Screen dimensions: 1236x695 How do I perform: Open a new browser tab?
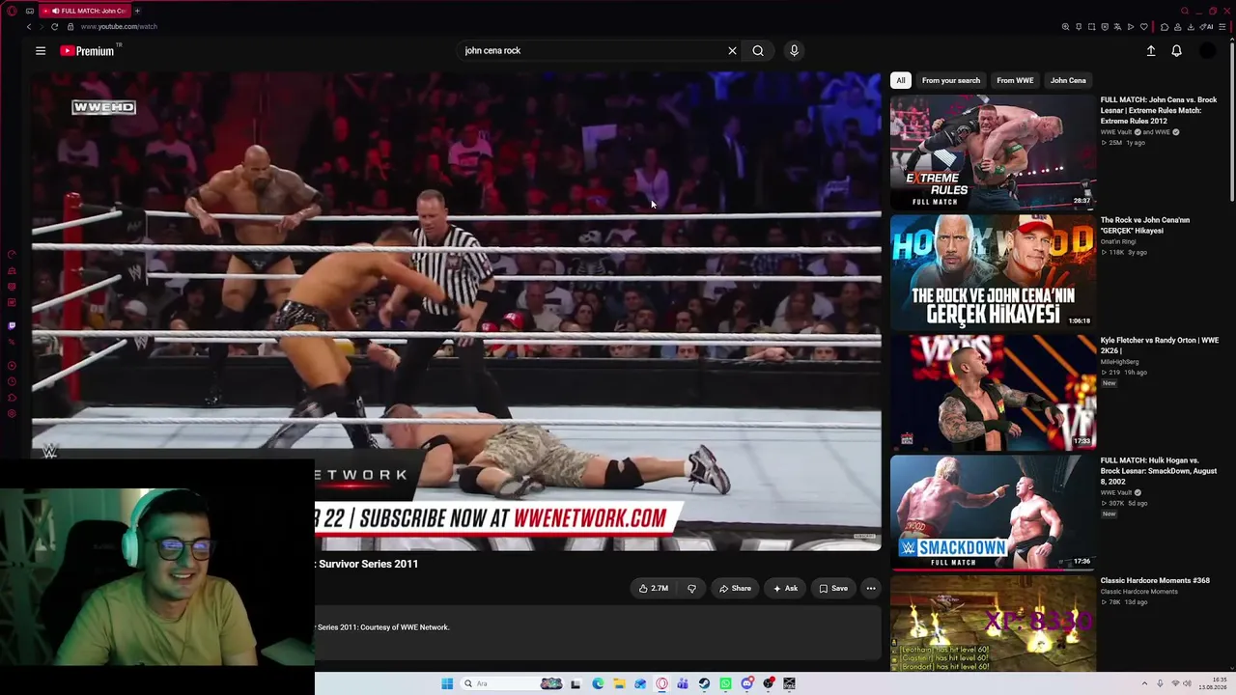click(137, 11)
